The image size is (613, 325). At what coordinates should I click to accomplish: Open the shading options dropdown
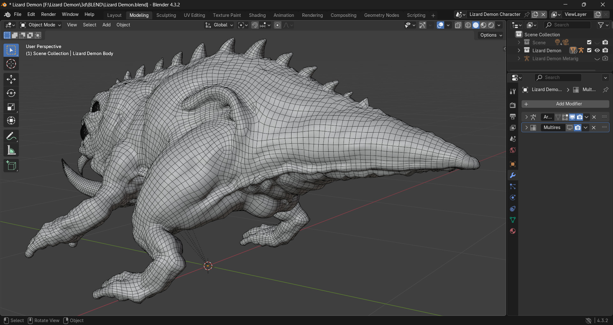[499, 25]
